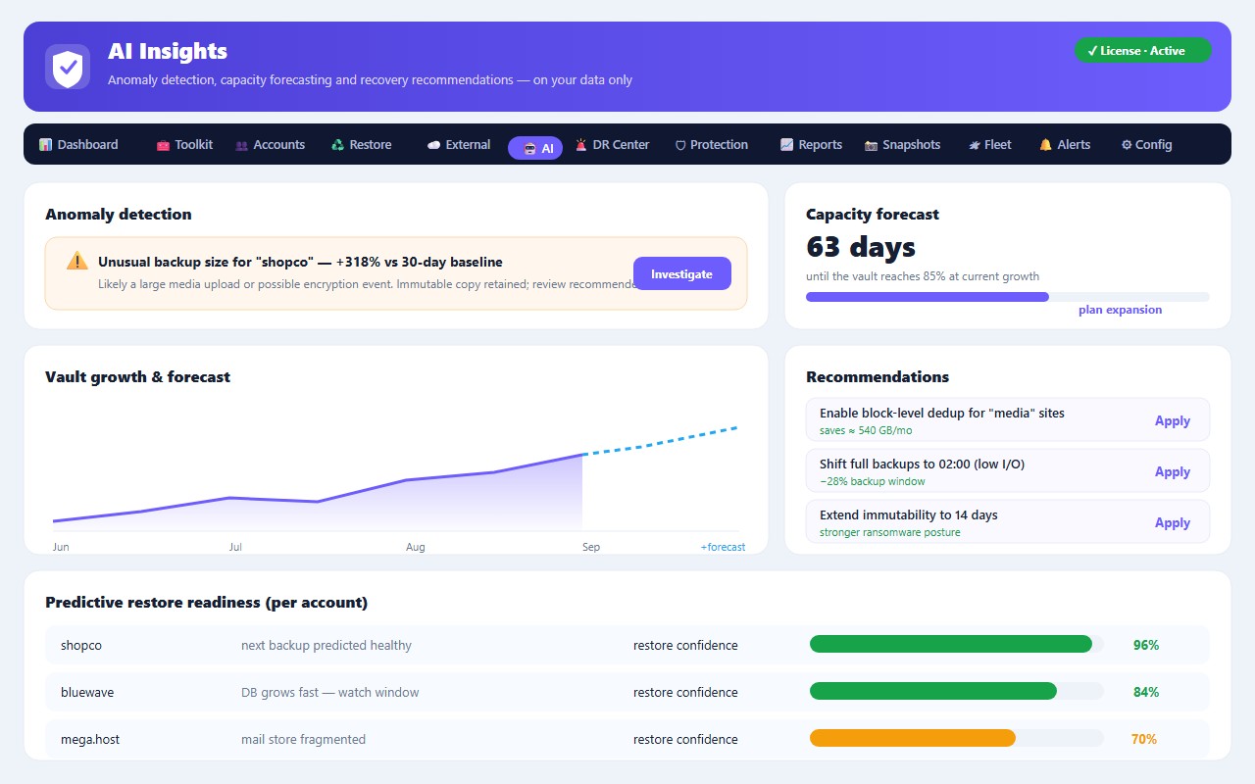Click the AI robot icon
This screenshot has width=1255, height=784.
point(529,149)
